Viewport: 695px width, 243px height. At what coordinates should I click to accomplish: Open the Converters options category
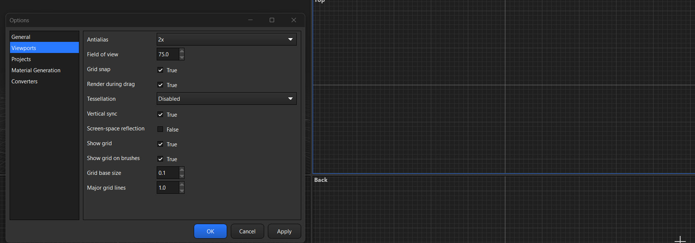[x=44, y=81]
